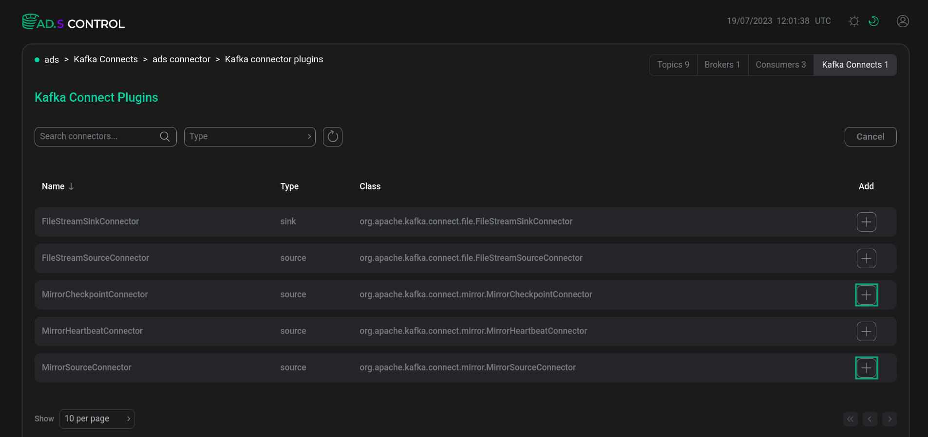Switch to dark theme moon icon
The height and width of the screenshot is (437, 928).
coord(873,21)
